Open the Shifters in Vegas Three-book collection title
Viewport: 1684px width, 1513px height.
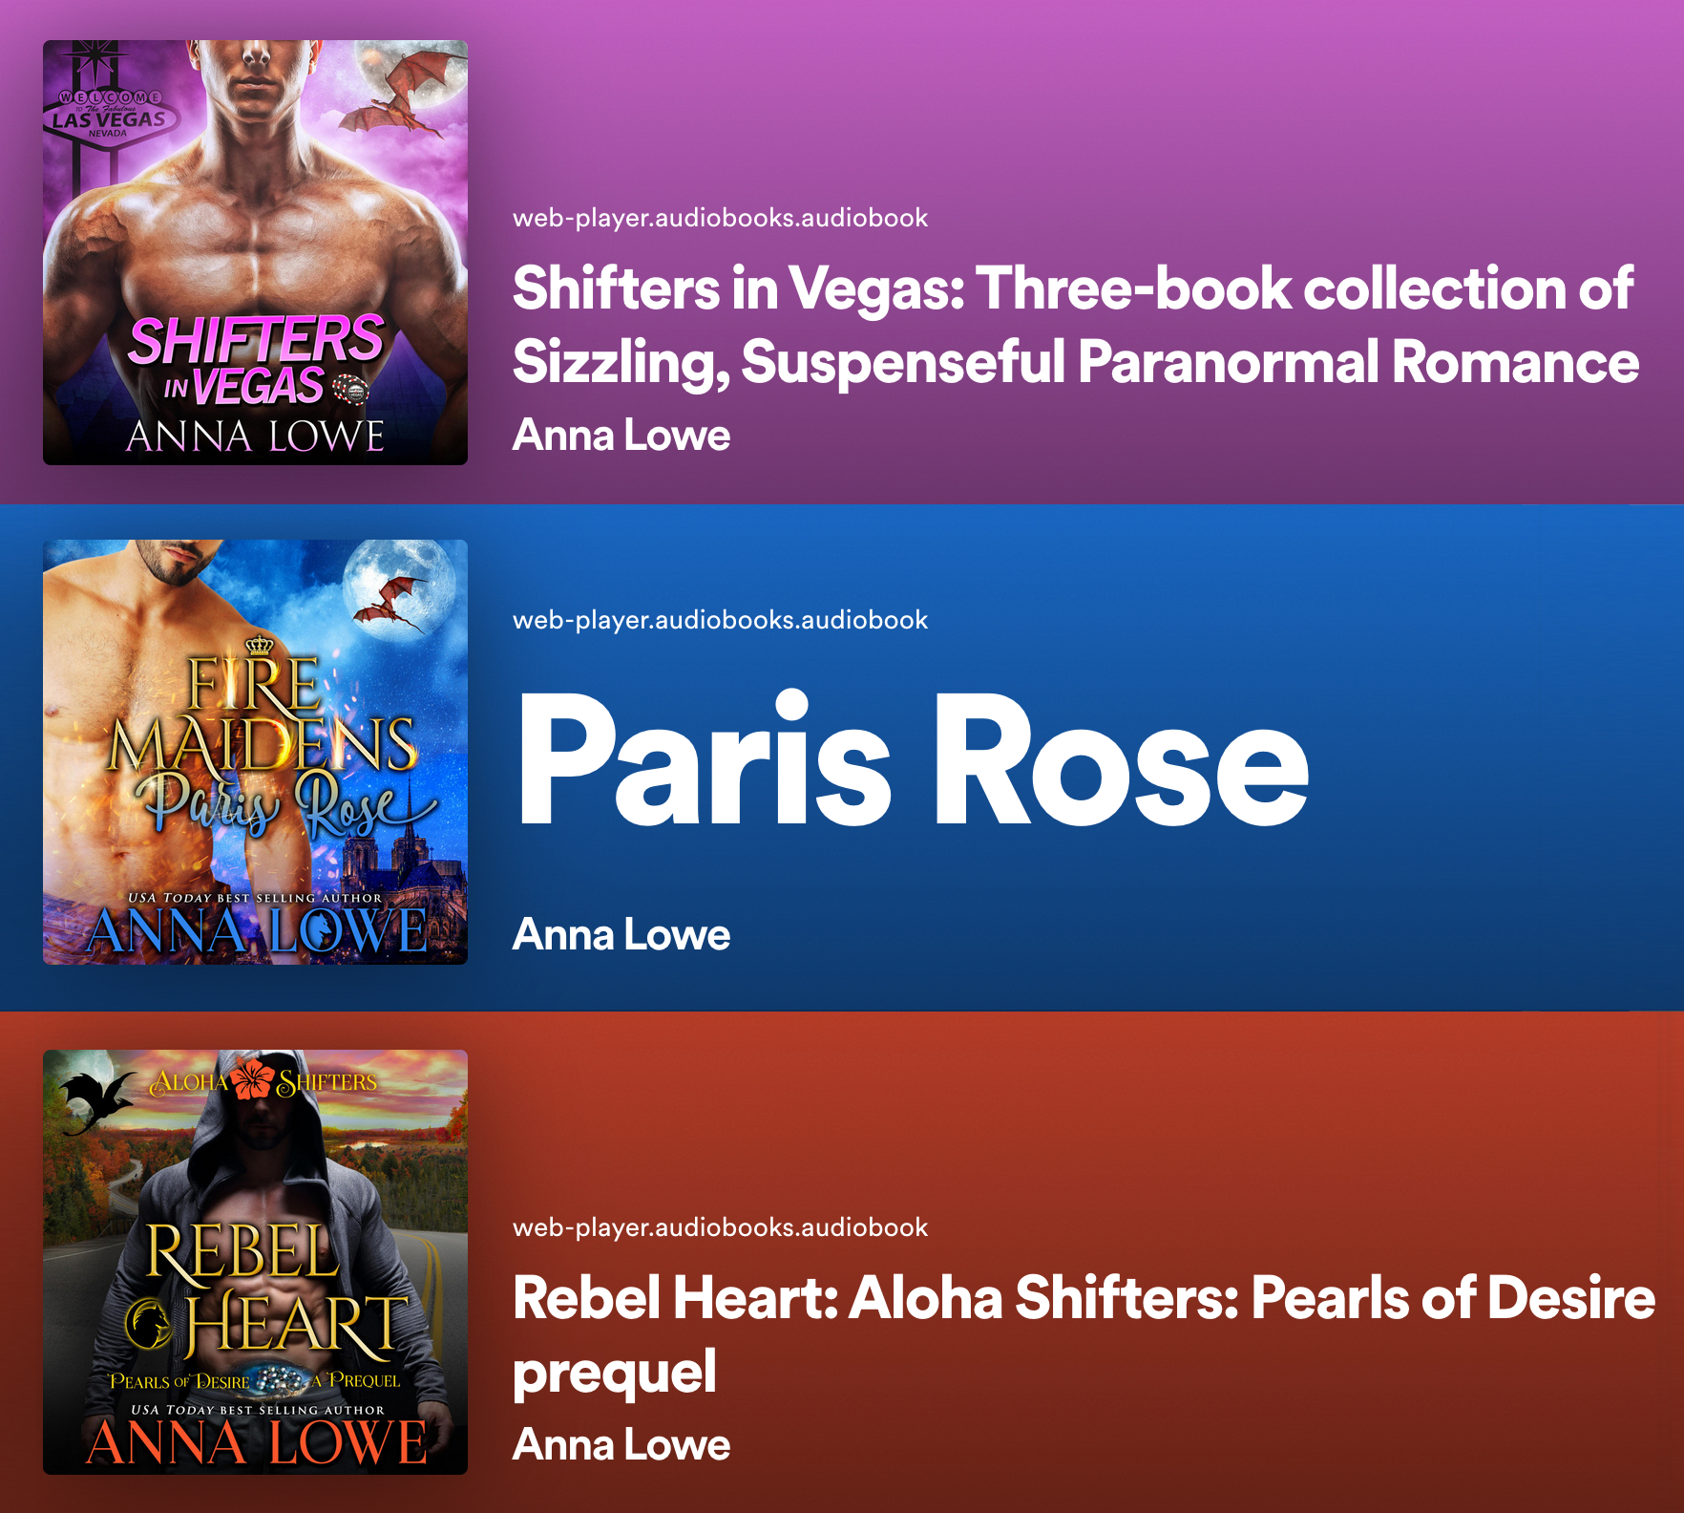pyautogui.click(x=1076, y=325)
